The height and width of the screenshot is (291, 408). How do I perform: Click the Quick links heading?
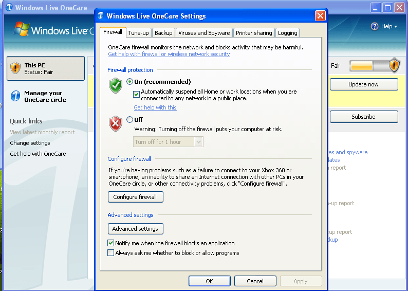[26, 121]
